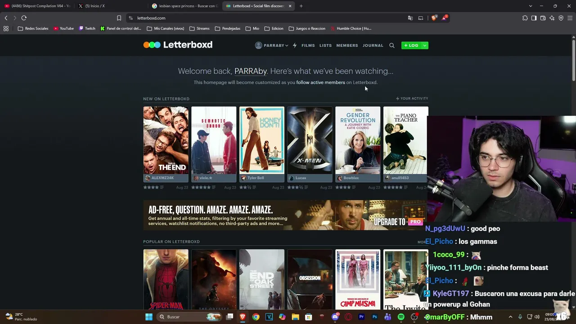
Task: Open the X-Men poster
Action: click(310, 140)
